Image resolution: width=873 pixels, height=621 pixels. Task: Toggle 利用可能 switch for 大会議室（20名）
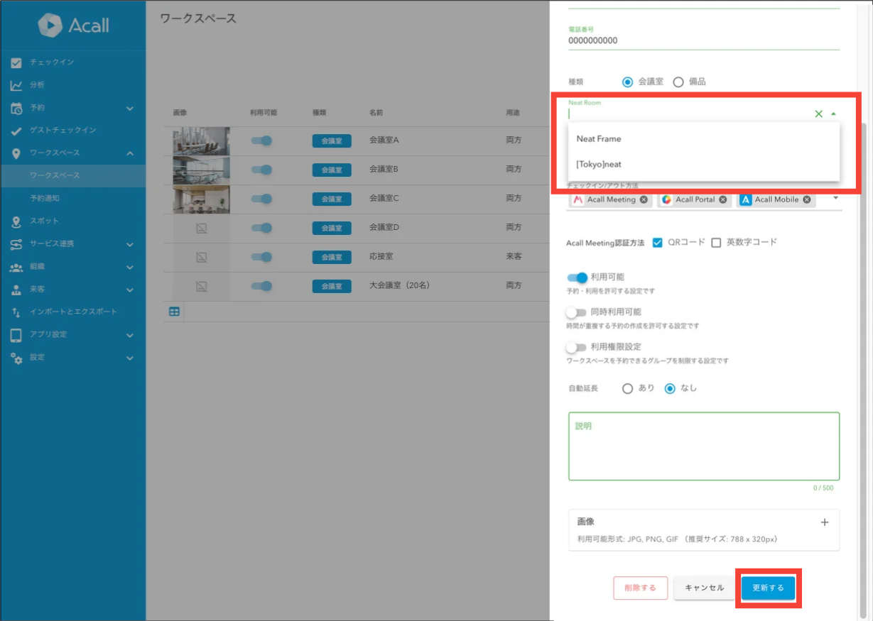coord(262,286)
